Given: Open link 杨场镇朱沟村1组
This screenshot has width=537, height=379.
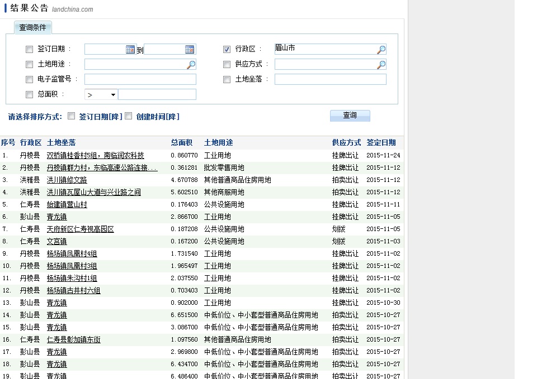Looking at the screenshot, I should coord(72,279).
